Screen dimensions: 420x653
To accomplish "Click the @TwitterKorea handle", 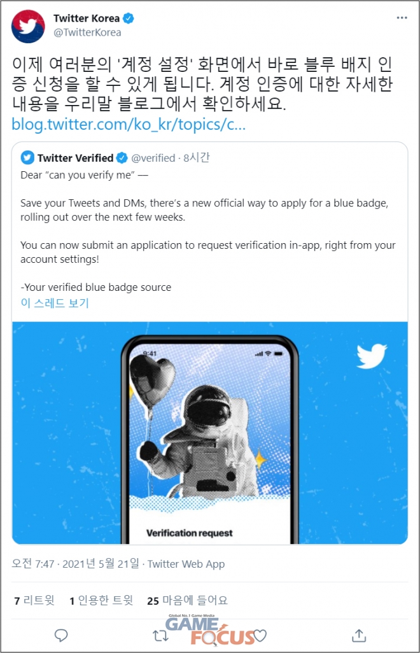I will point(87,32).
